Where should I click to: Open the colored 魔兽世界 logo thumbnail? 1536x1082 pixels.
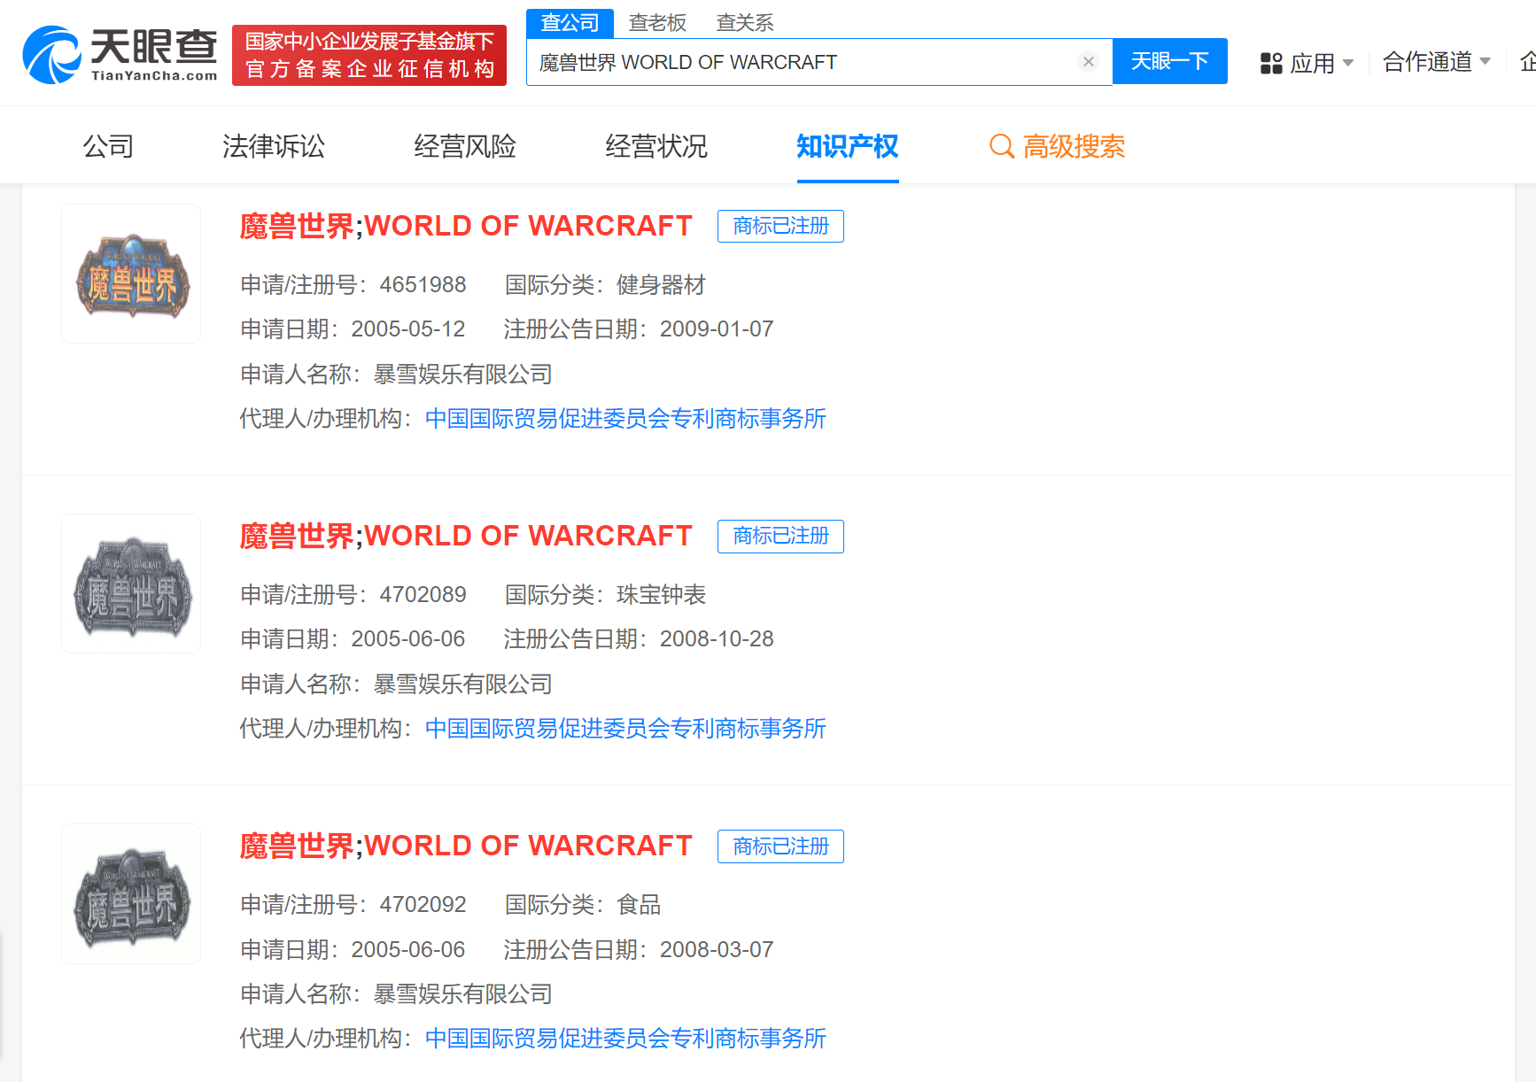pyautogui.click(x=131, y=274)
